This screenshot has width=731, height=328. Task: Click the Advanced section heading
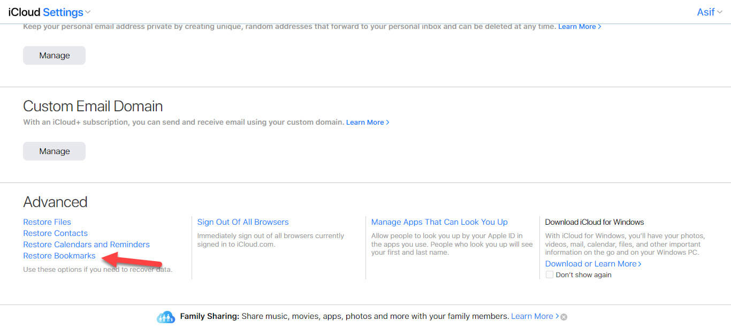[55, 202]
